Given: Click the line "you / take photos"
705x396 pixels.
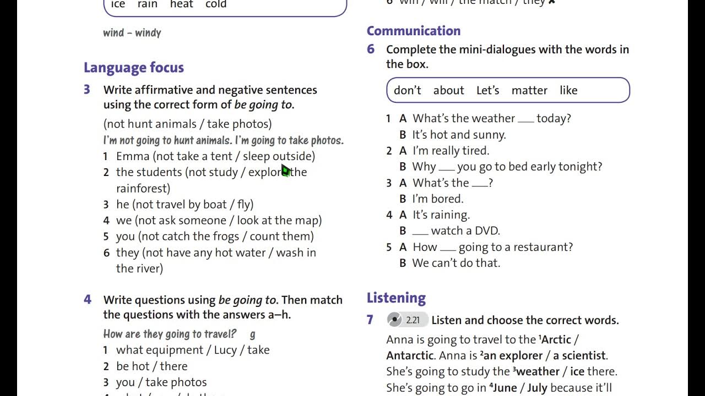Looking at the screenshot, I should [161, 382].
